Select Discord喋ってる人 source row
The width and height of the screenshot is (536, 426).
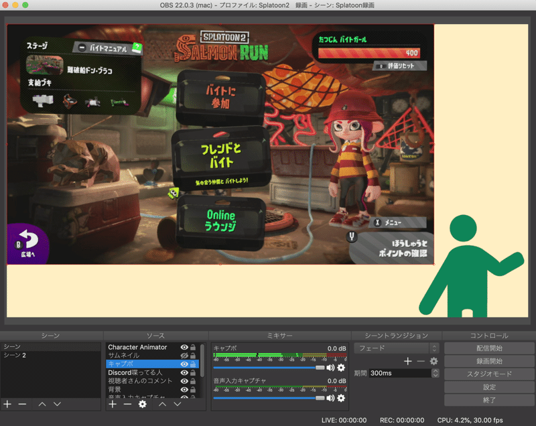click(x=153, y=372)
